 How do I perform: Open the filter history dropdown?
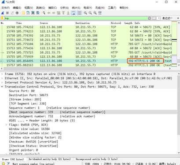(159, 18)
